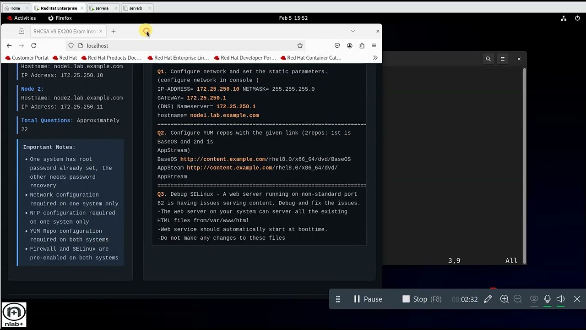Open the Firefox hamburger application menu
The width and height of the screenshot is (586, 330).
[374, 45]
